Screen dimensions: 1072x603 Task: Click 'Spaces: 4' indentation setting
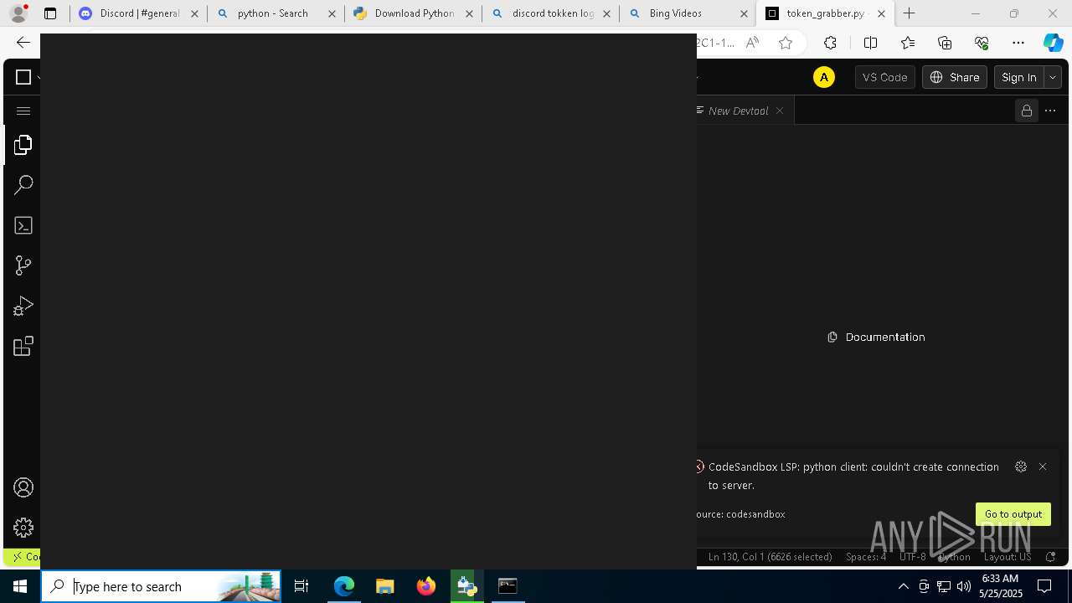[866, 557]
